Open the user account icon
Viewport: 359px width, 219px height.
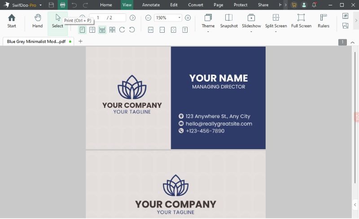click(304, 5)
